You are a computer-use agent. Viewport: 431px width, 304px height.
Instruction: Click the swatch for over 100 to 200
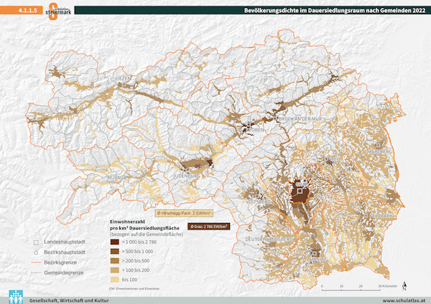(115, 270)
